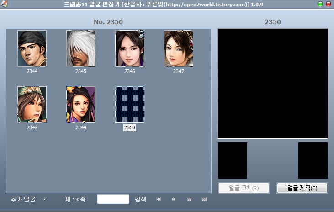Select face portrait 2344
Viewport: 334px width, 212px height.
(x=32, y=48)
